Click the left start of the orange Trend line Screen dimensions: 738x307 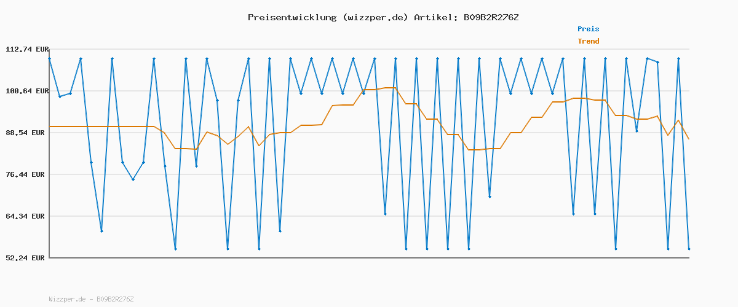click(x=50, y=126)
